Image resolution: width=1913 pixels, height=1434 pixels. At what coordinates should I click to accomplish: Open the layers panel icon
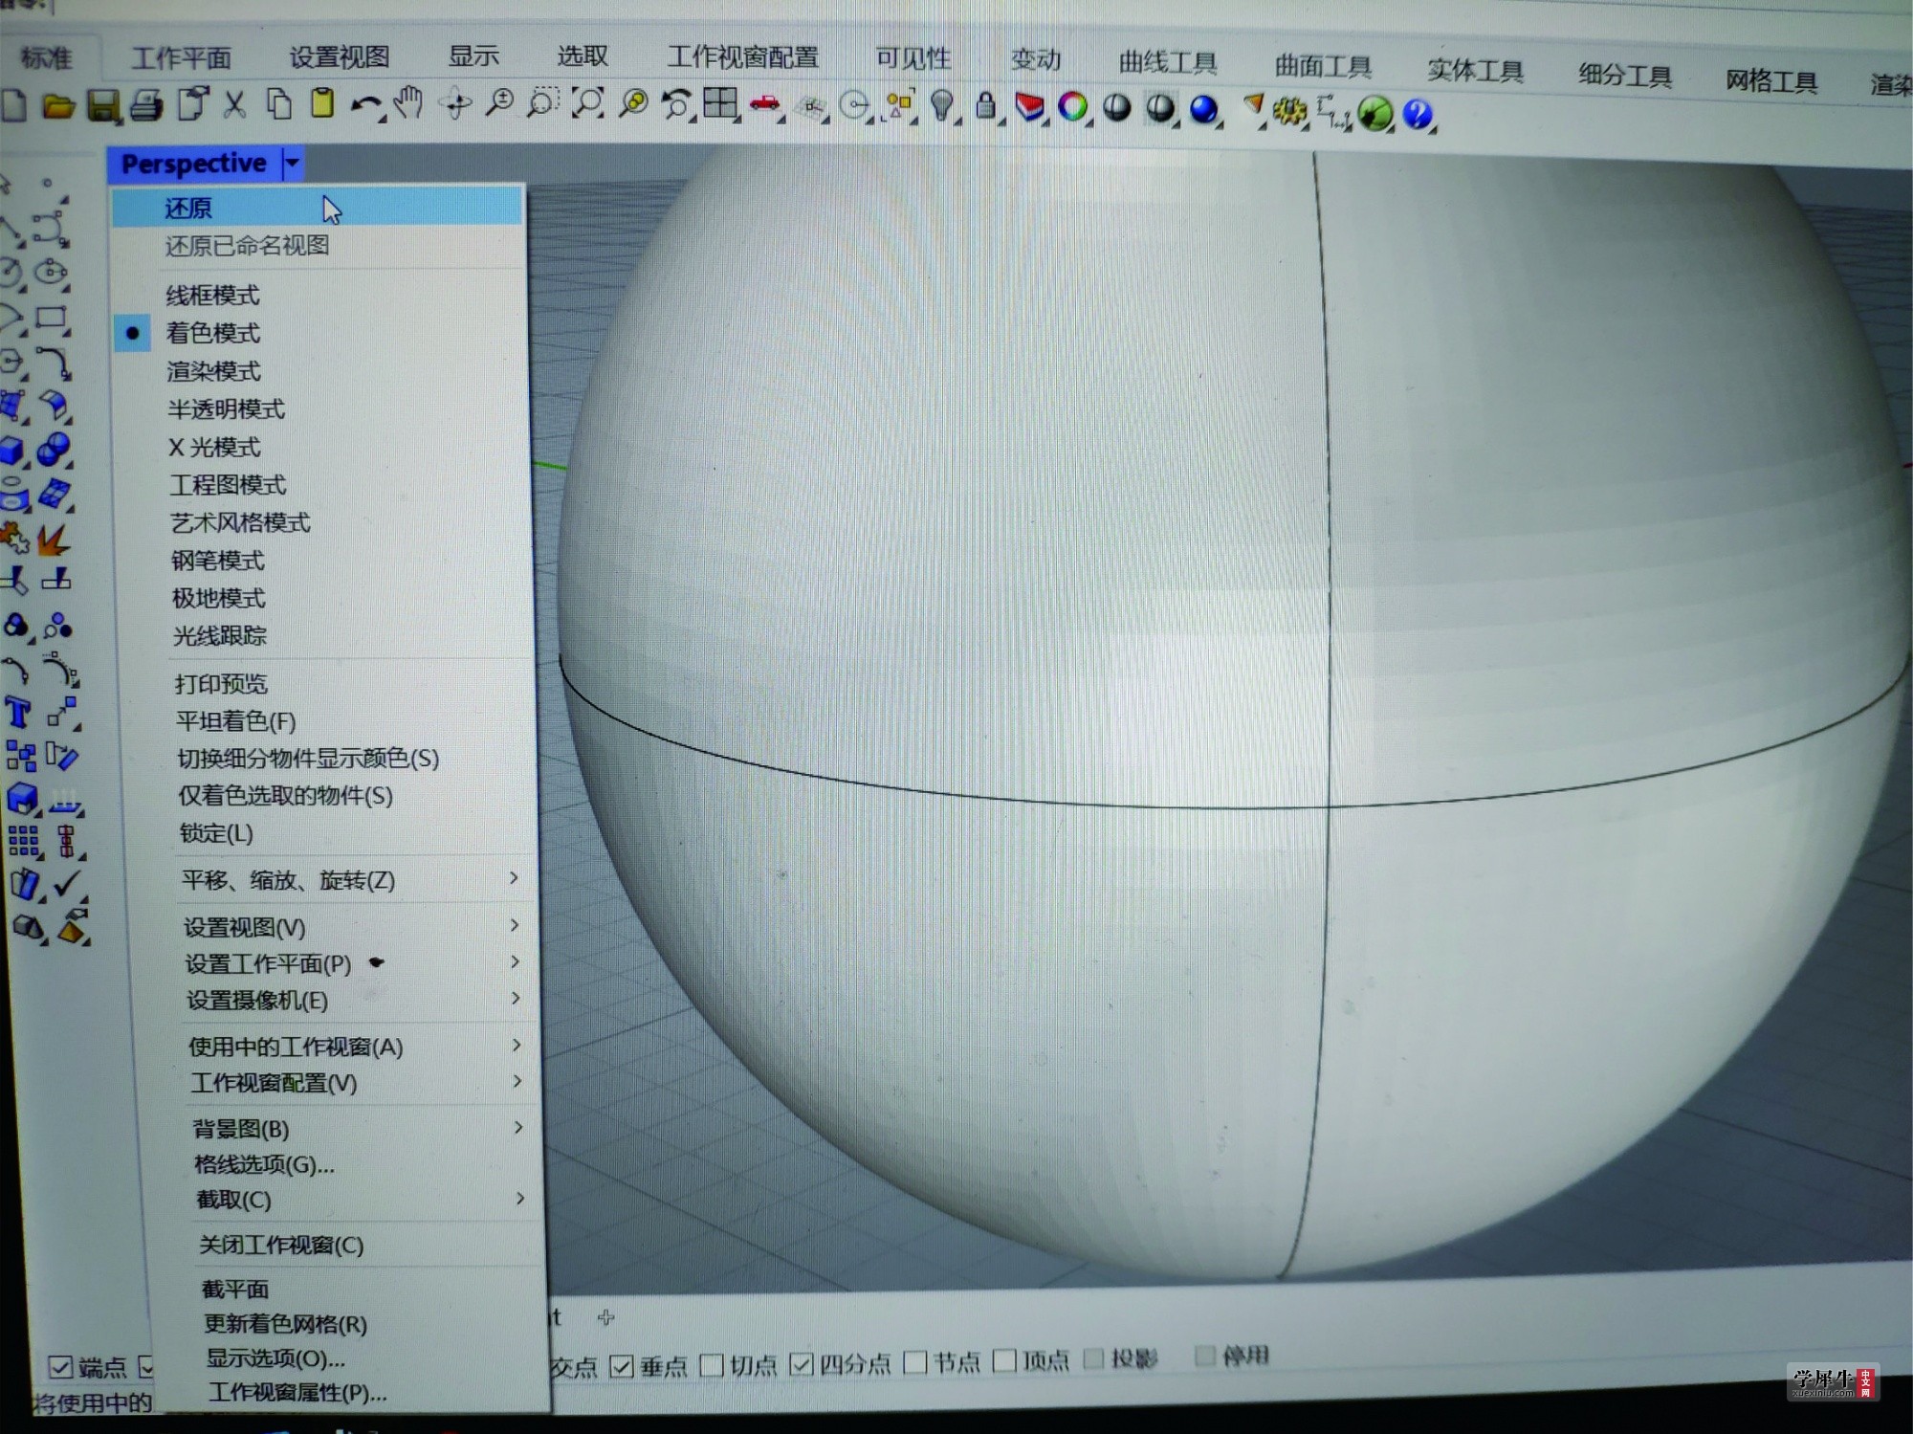click(x=1029, y=106)
